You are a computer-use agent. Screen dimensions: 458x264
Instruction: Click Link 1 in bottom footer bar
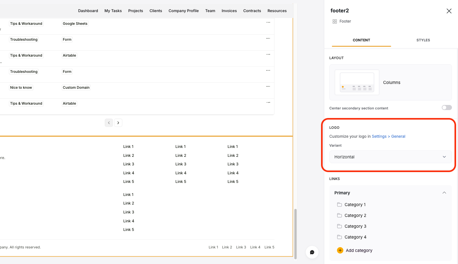point(213,247)
